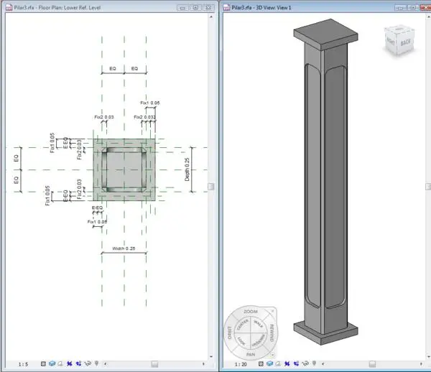Click the ORBIT wedge on the steering wheel

point(230,333)
